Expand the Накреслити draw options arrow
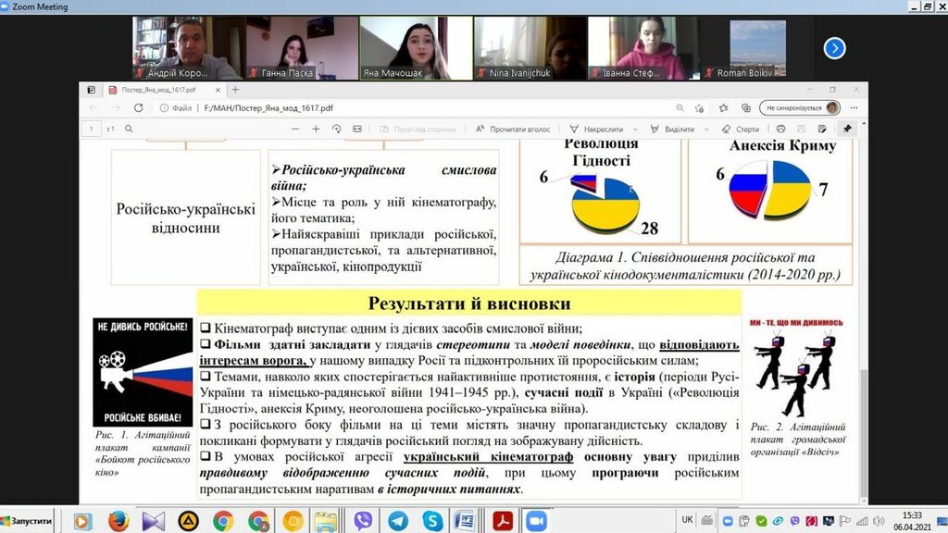The width and height of the screenshot is (948, 533). (x=635, y=130)
